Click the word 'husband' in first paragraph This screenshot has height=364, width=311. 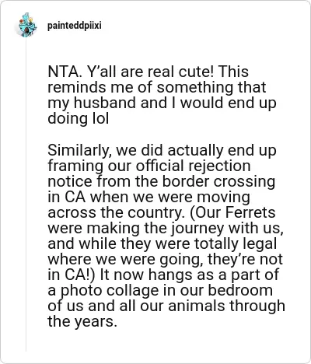(x=105, y=103)
